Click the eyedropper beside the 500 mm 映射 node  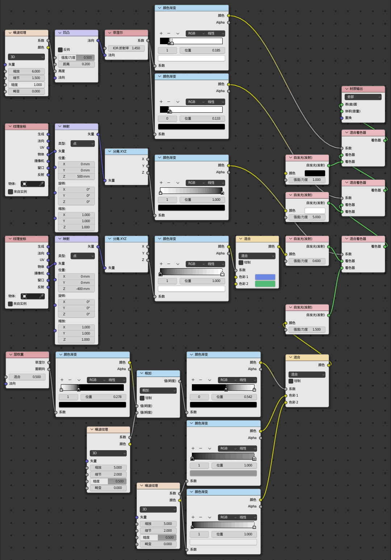(42, 184)
